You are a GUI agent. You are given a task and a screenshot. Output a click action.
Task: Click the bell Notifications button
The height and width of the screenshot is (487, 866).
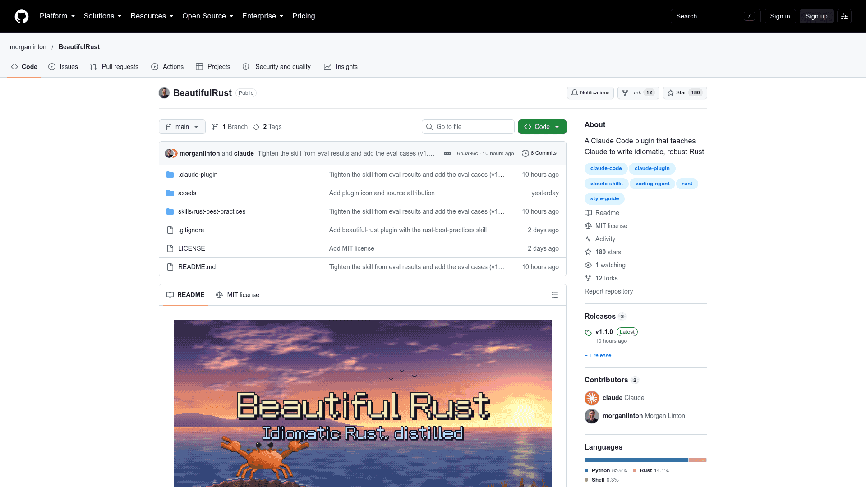pyautogui.click(x=590, y=93)
